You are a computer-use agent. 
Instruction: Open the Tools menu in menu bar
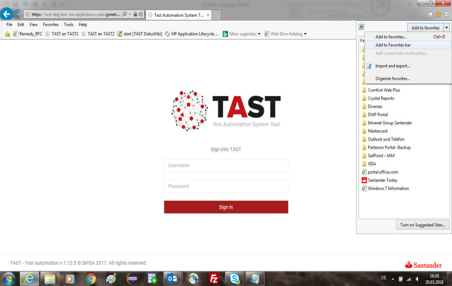[68, 24]
